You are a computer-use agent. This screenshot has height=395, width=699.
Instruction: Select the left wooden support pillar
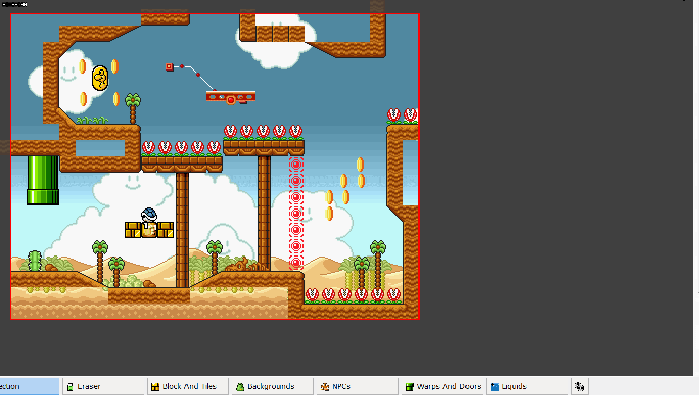coord(182,230)
